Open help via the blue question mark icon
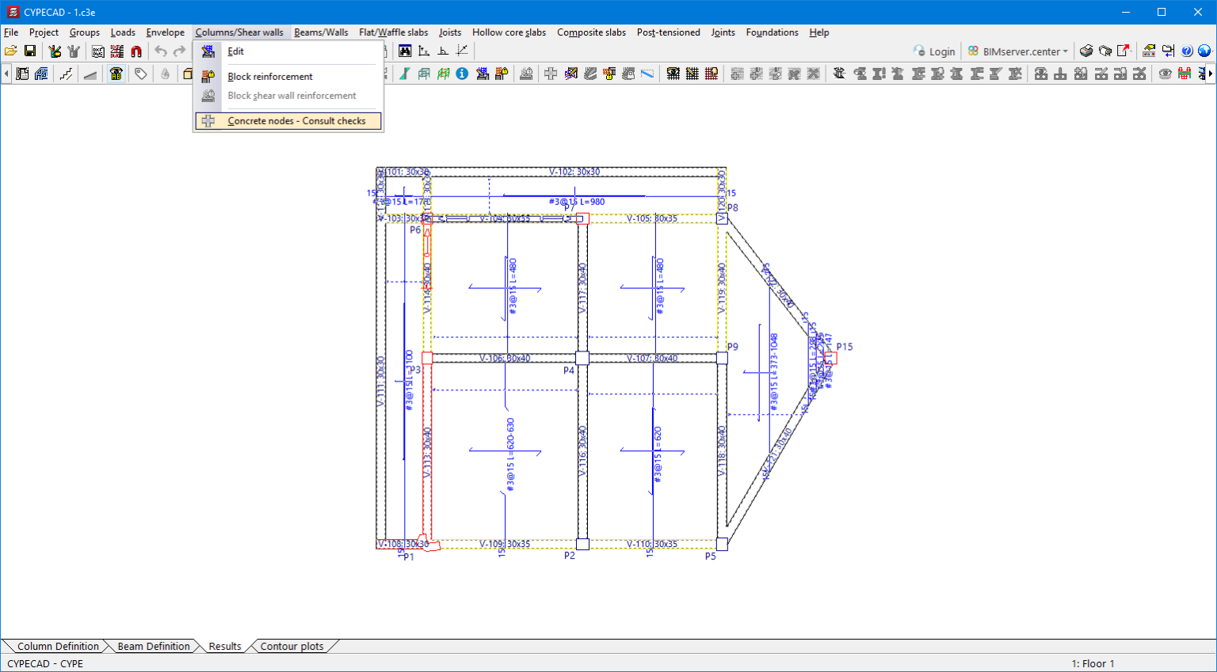1217x672 pixels. [x=1186, y=51]
